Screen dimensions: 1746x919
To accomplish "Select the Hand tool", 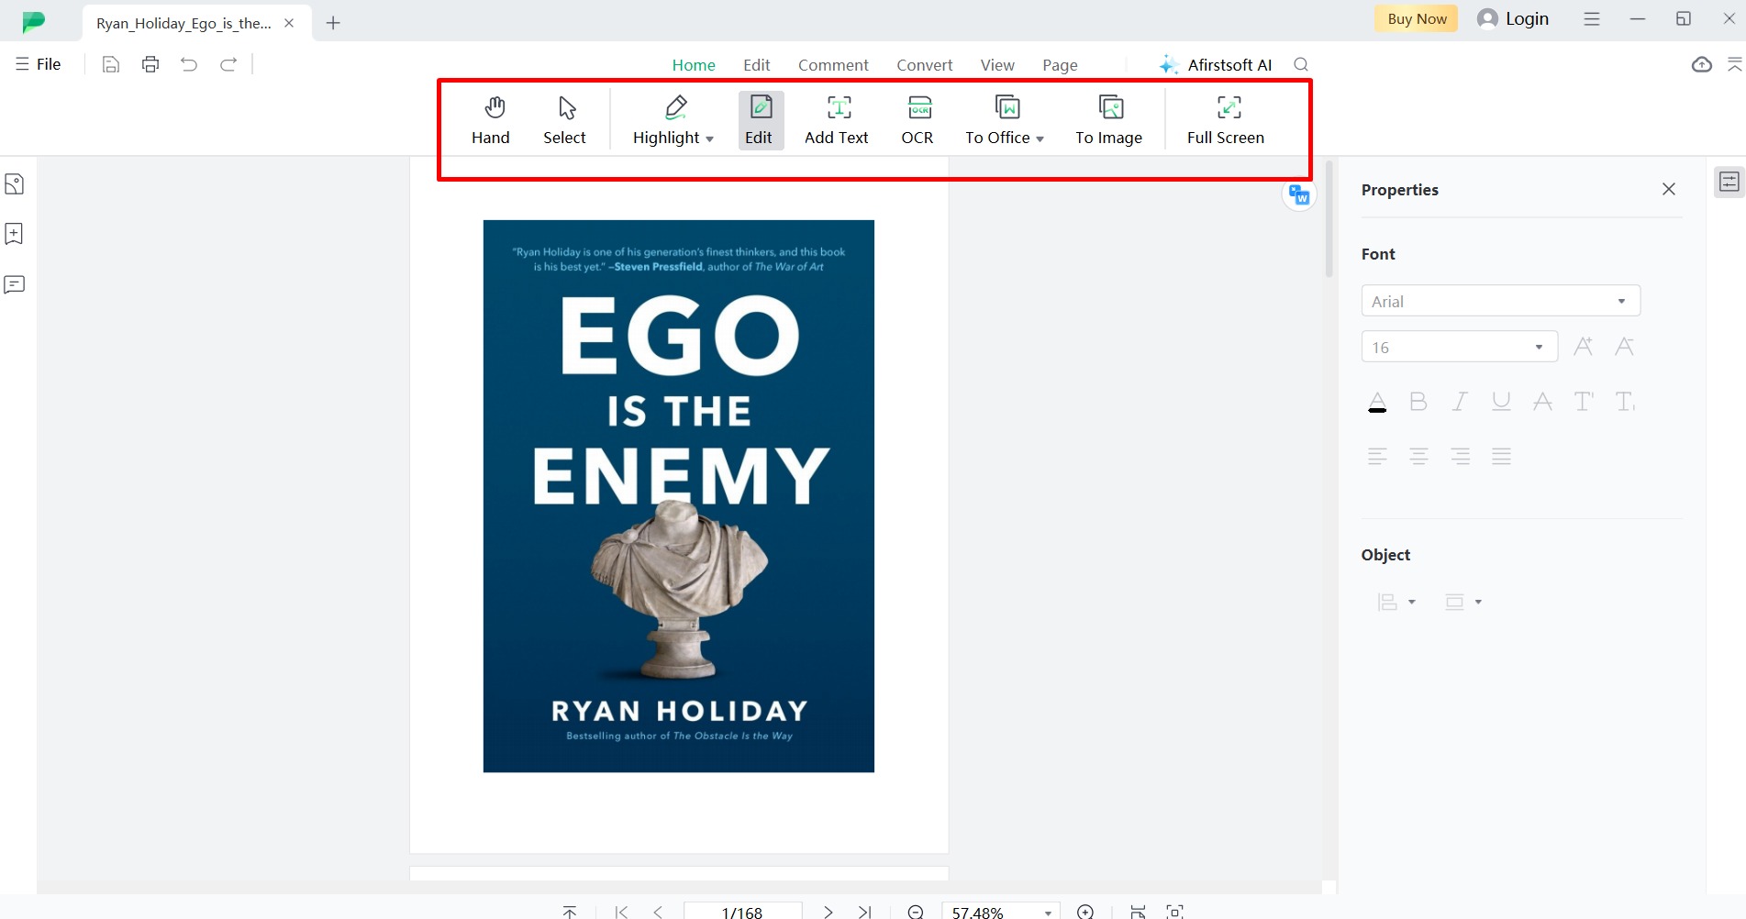I will 491,120.
